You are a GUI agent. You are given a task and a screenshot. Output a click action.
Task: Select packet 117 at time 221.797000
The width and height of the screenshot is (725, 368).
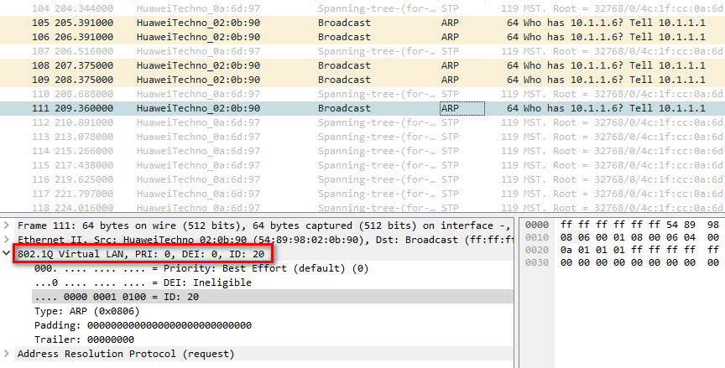[x=362, y=194]
